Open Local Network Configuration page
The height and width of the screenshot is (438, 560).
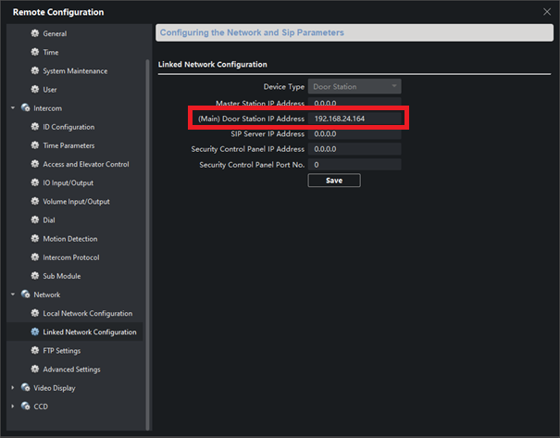87,314
